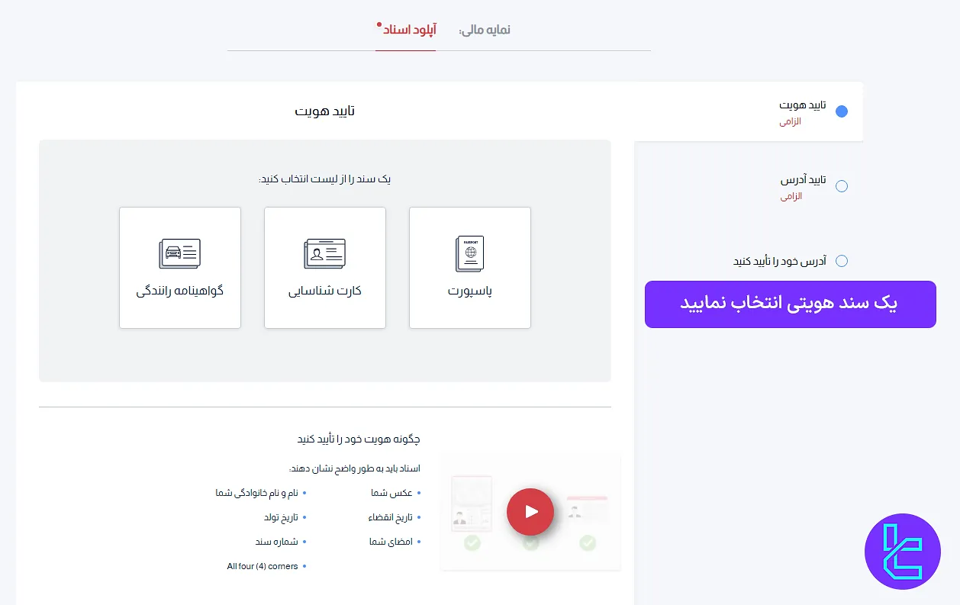960x605 pixels.
Task: Select the کارت شناسایی (ID card) icon
Action: point(324,252)
